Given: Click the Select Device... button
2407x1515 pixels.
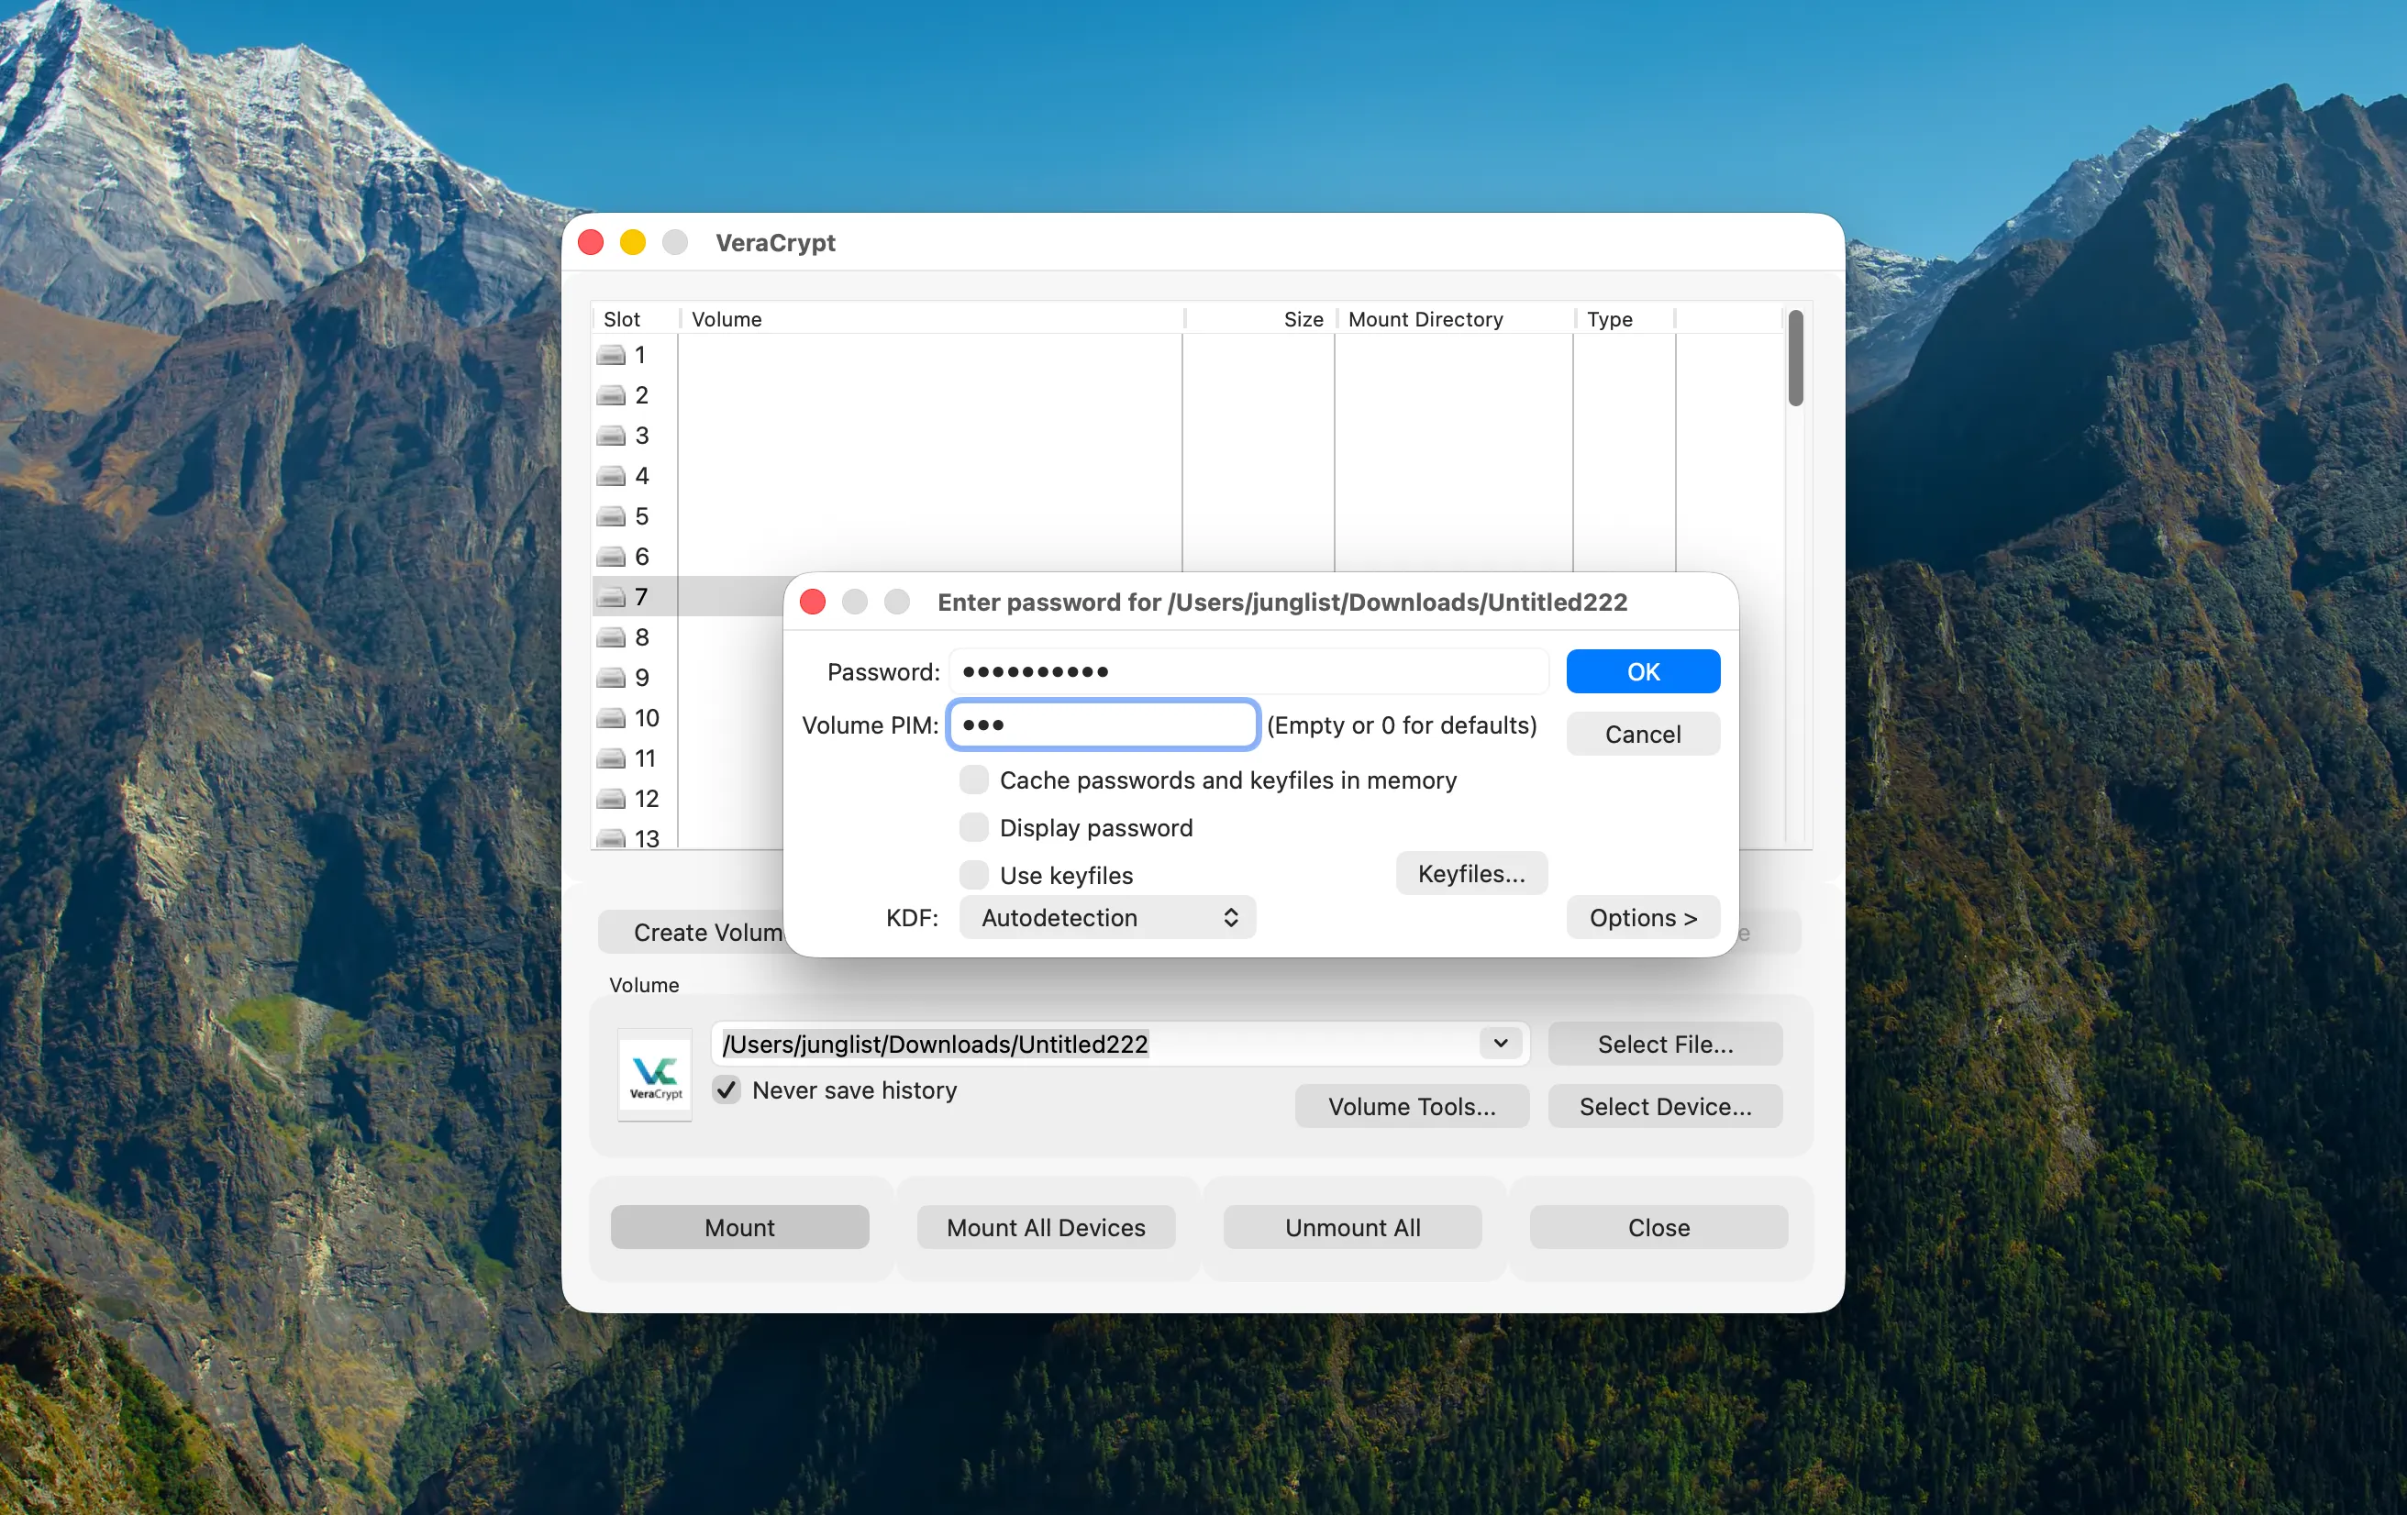Looking at the screenshot, I should click(1664, 1106).
